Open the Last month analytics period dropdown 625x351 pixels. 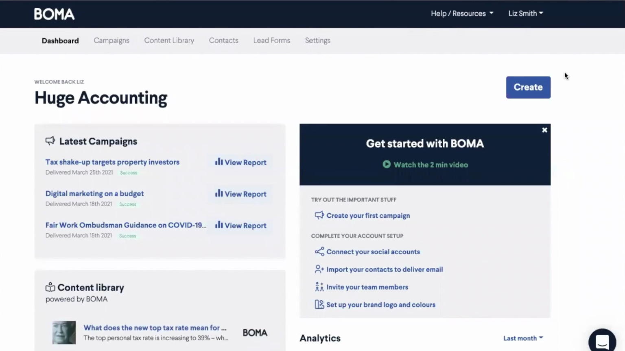523,338
